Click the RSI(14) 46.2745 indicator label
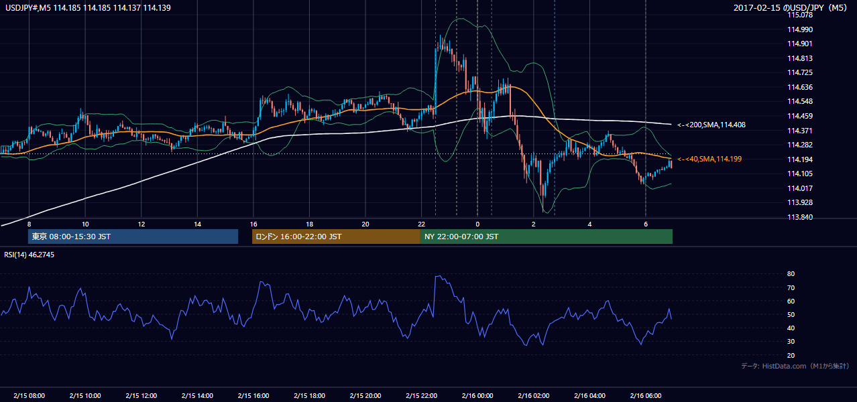 pyautogui.click(x=30, y=255)
